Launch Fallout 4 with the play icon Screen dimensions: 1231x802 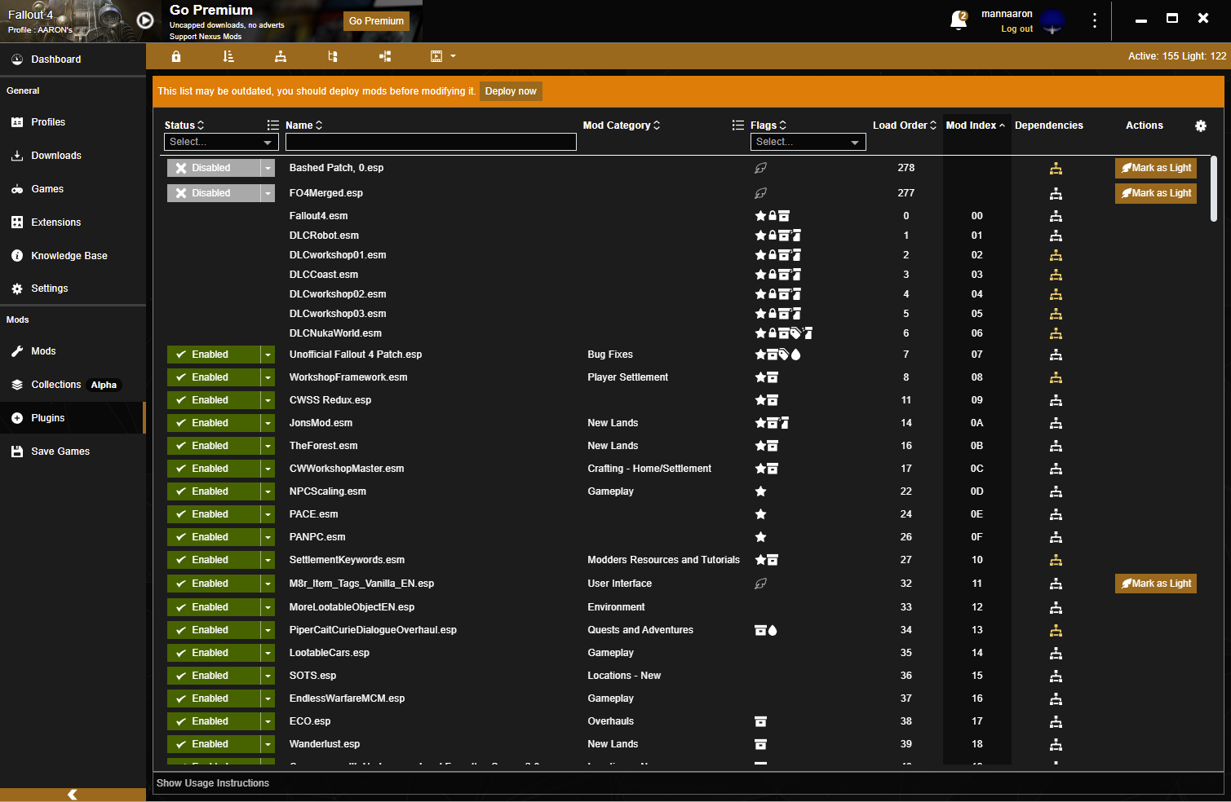145,21
